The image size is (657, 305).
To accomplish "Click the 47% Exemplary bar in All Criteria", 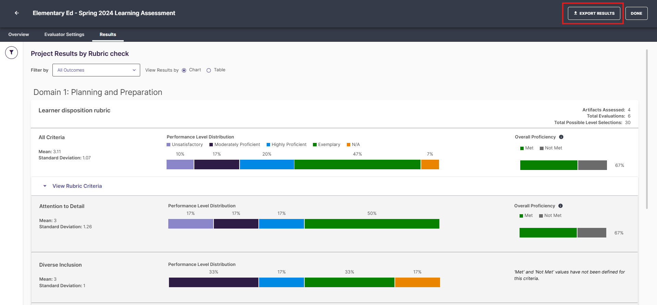I will [x=357, y=164].
